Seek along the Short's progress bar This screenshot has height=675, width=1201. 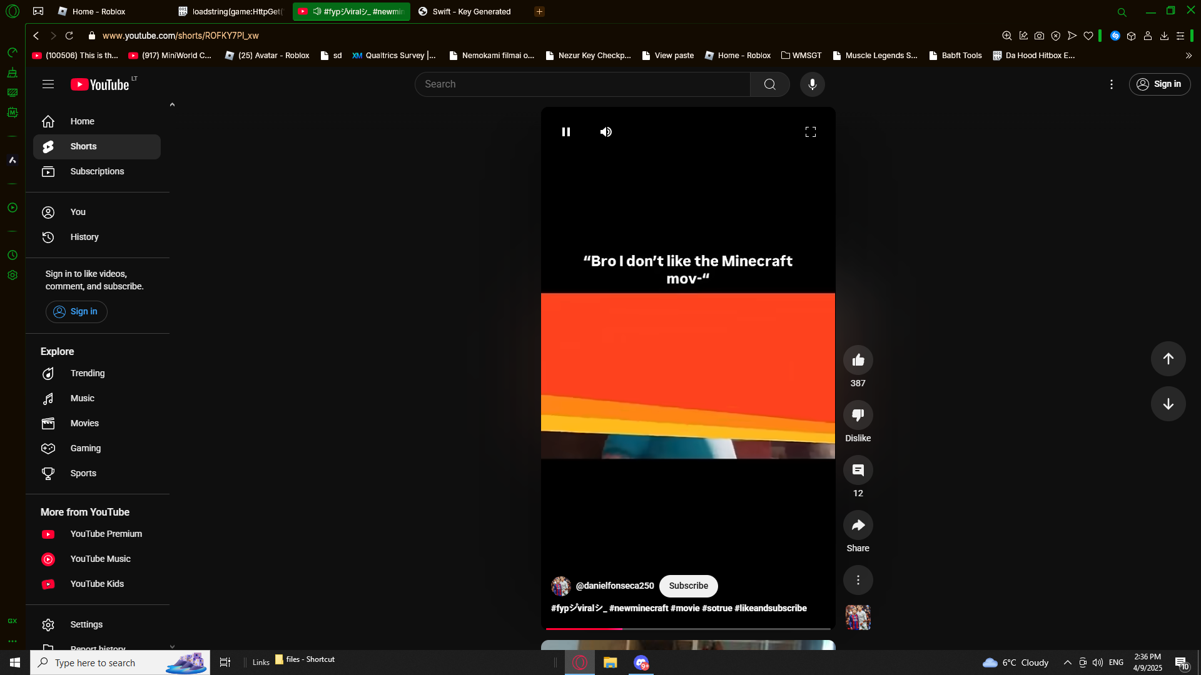point(688,629)
